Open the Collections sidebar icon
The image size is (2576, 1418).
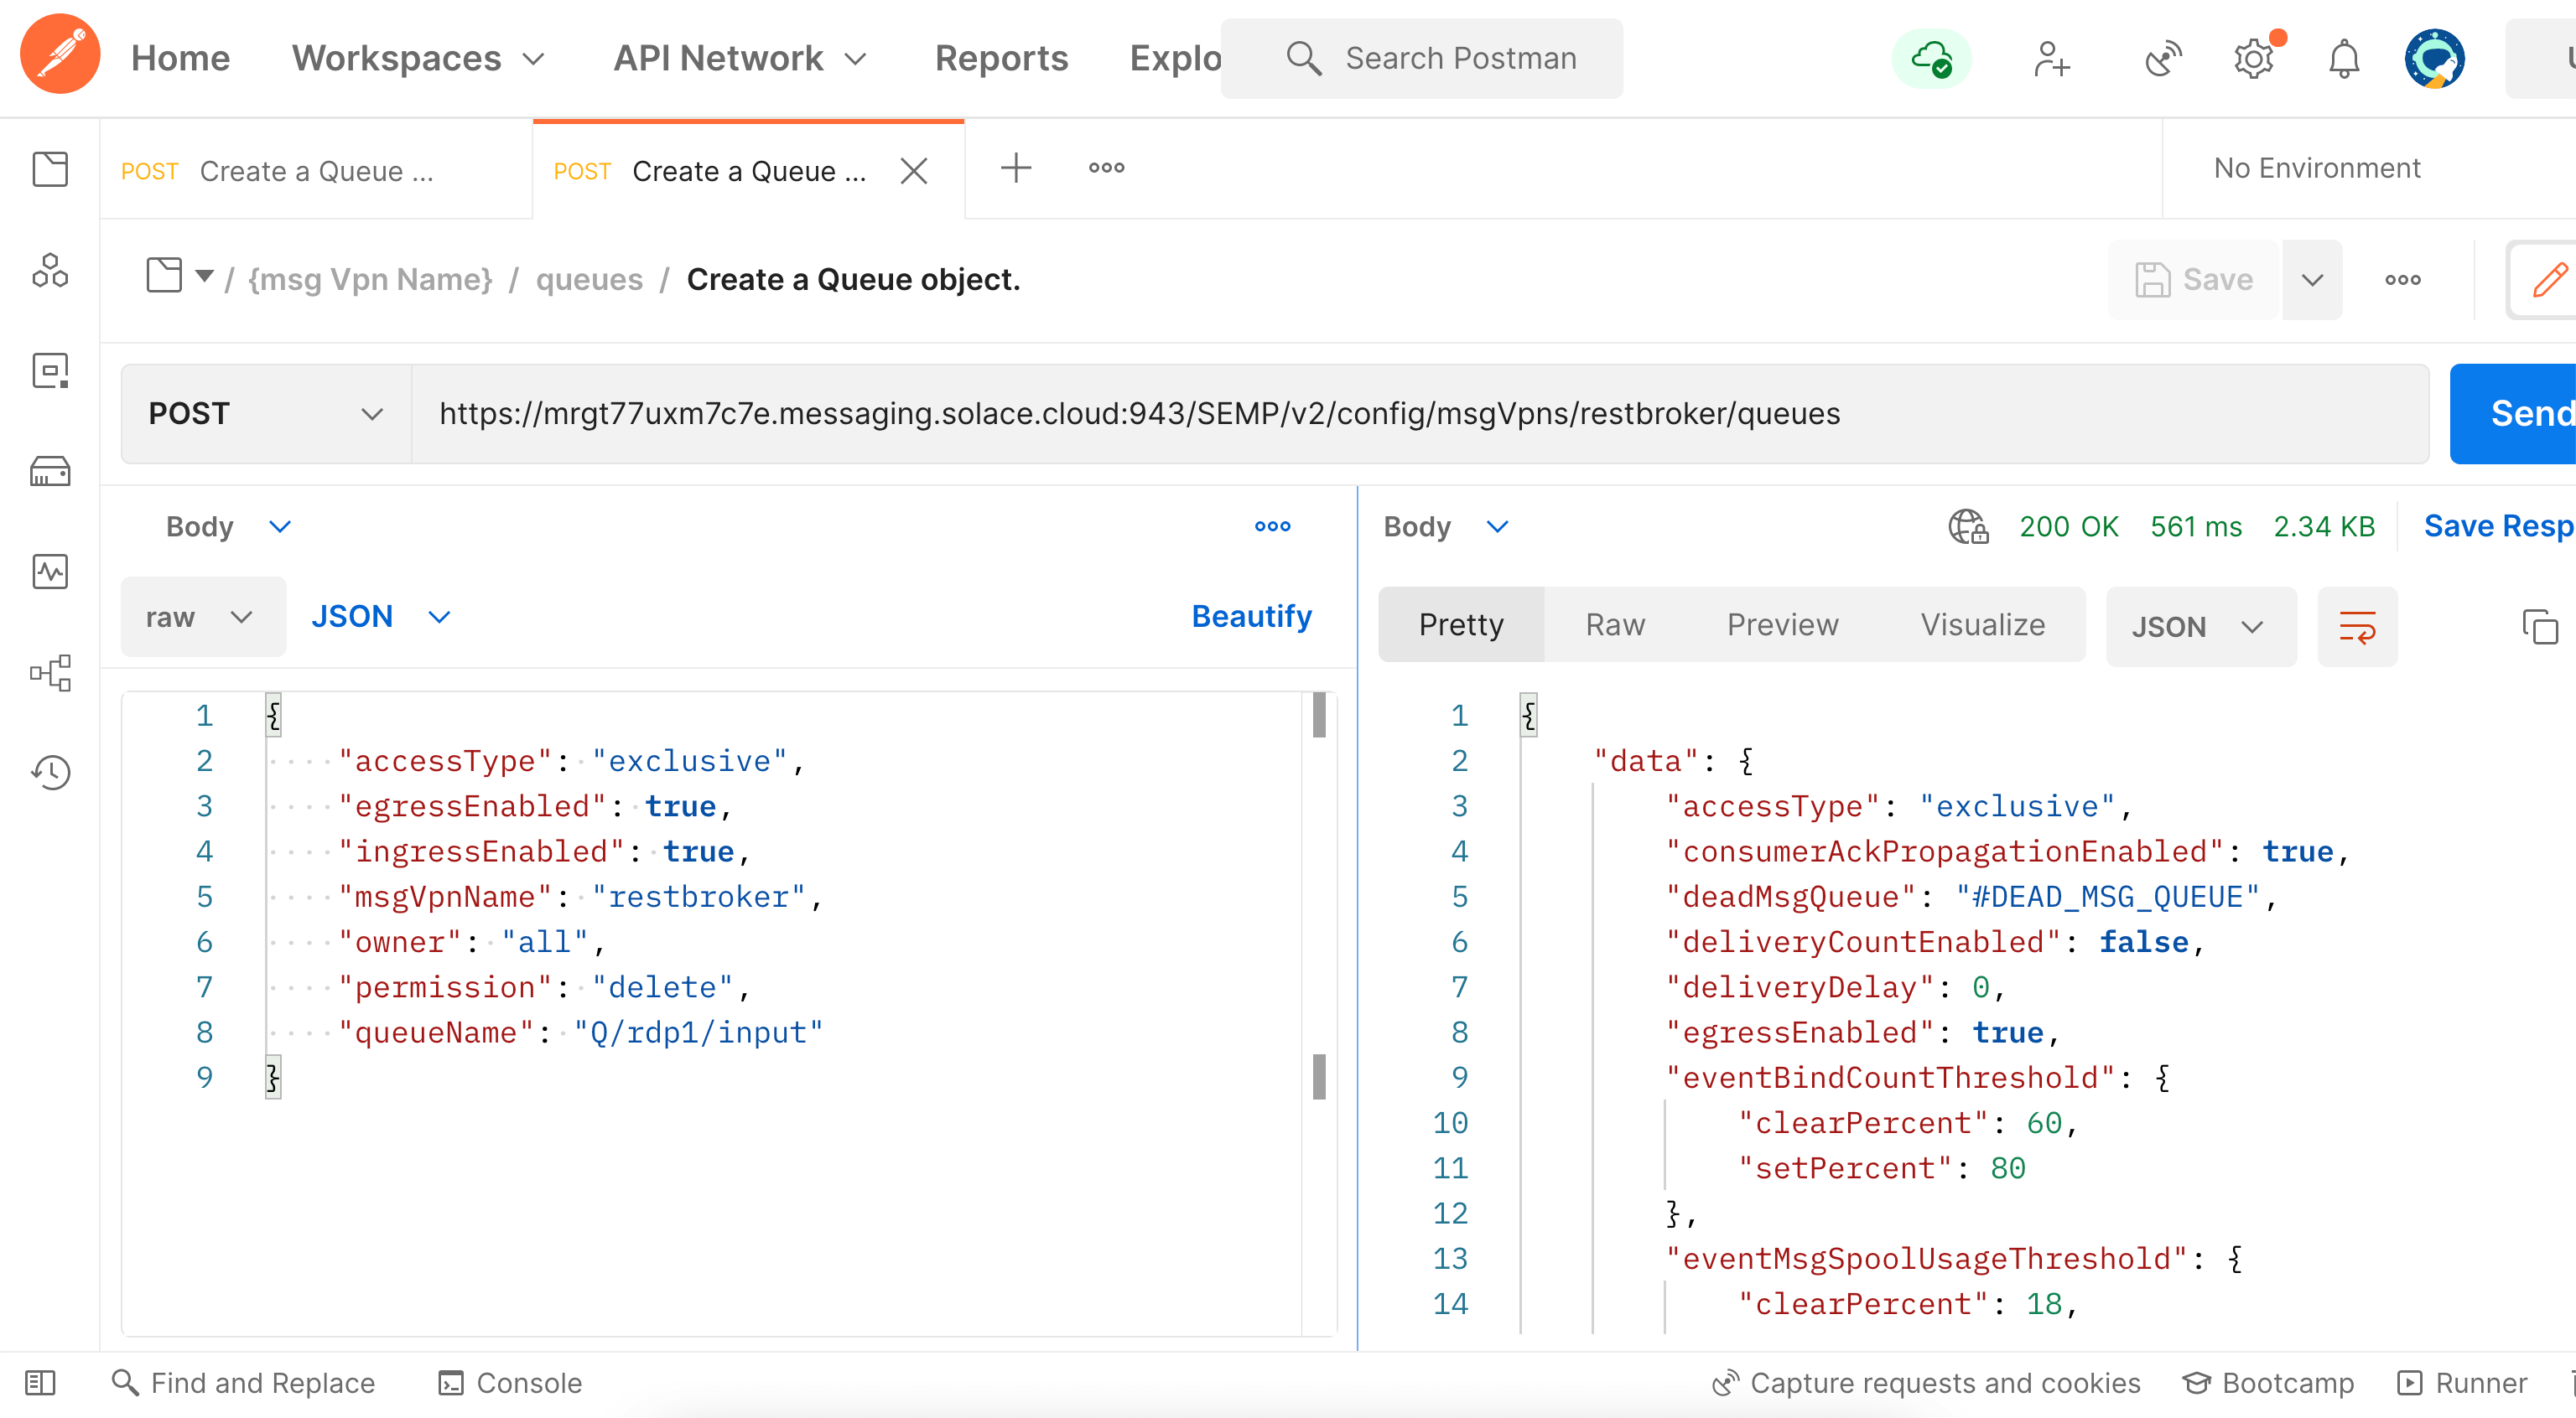click(x=50, y=169)
